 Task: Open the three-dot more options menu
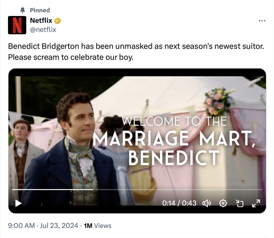pos(262,21)
